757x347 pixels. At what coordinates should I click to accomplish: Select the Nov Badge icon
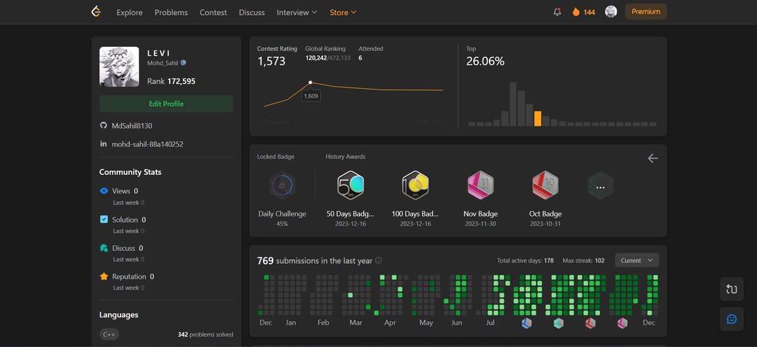click(x=481, y=185)
